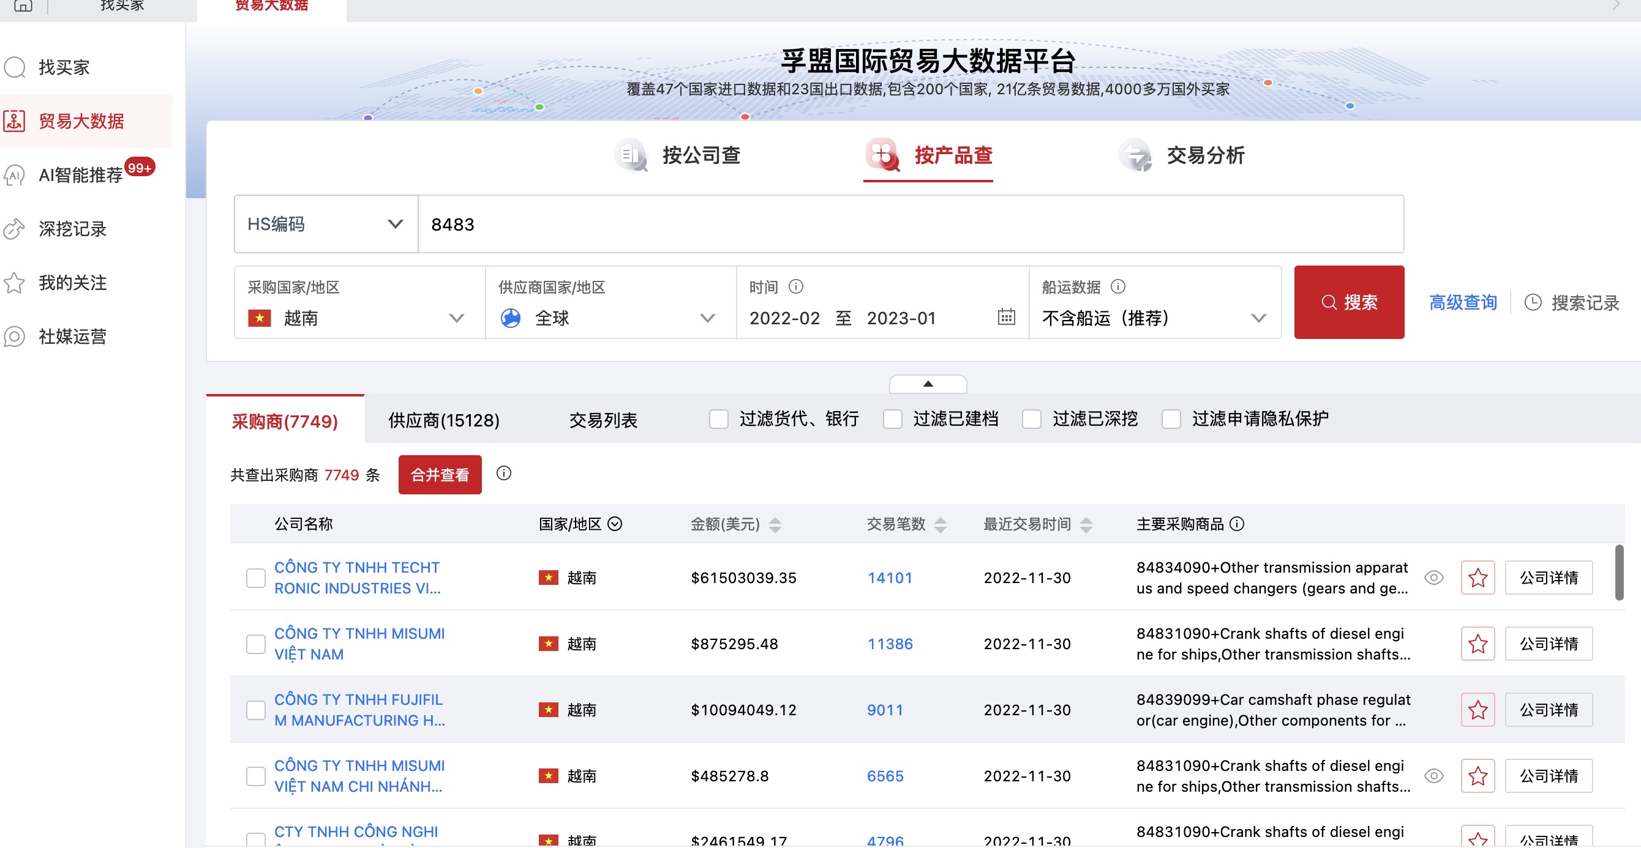
Task: Toggle the eye preview on TECHTRONIC INDUSTRIES row
Action: pyautogui.click(x=1435, y=578)
